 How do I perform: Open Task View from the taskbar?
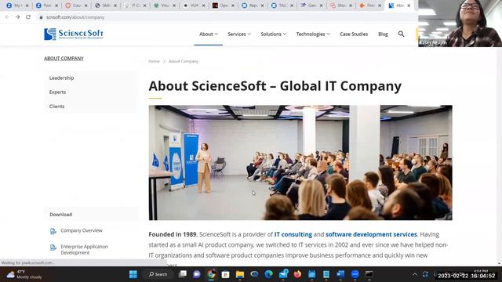183,274
